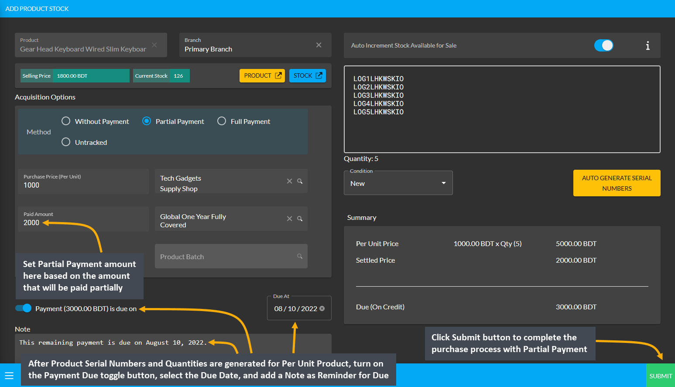Open the Branch selector
The image size is (675, 387).
(x=255, y=45)
